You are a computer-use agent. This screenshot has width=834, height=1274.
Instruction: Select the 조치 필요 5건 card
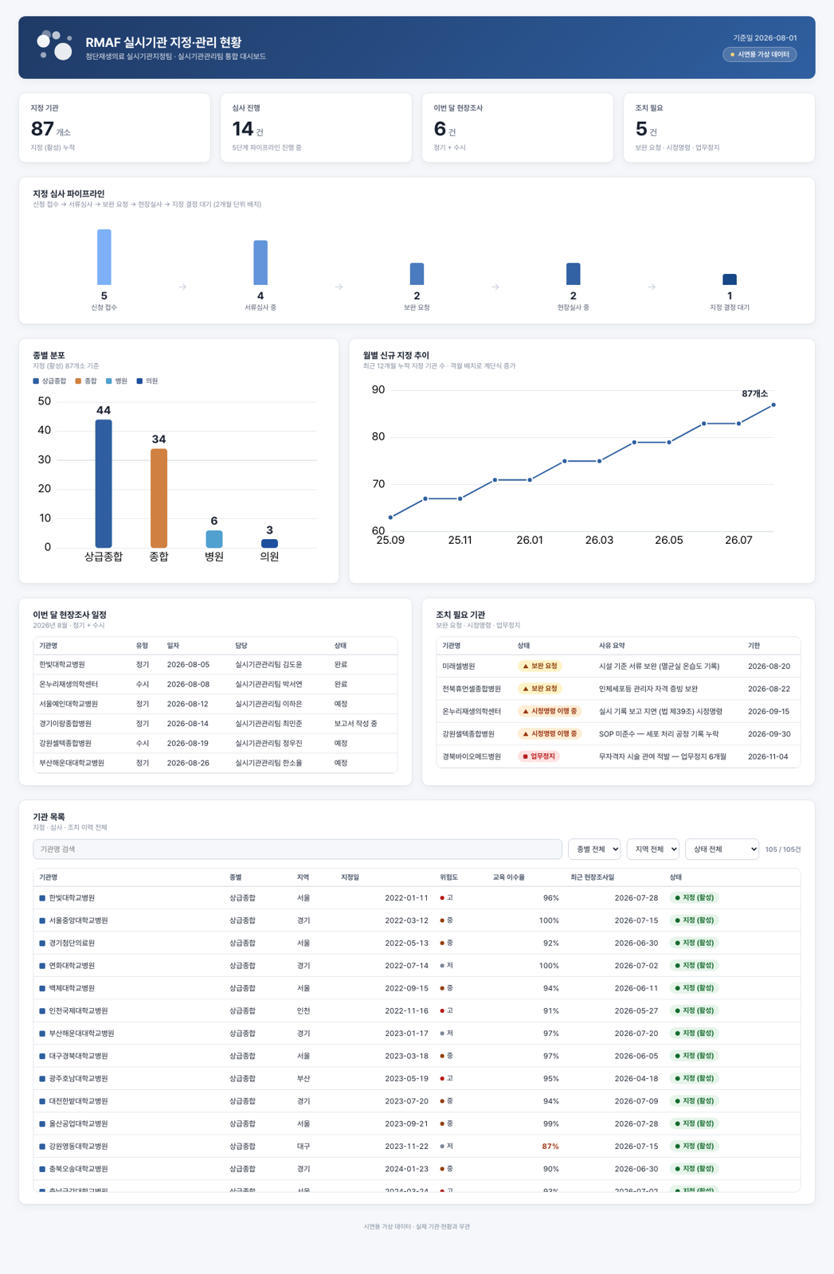(x=719, y=127)
